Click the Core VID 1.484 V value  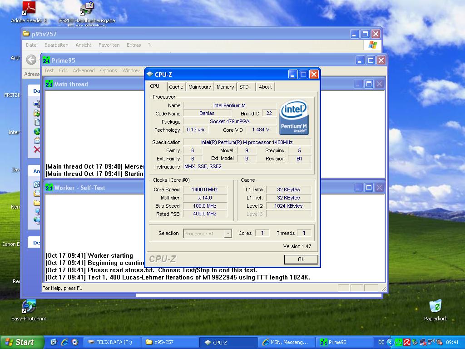tap(261, 130)
